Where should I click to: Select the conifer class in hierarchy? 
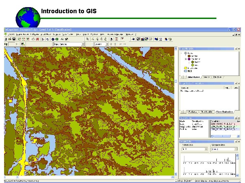194,56
